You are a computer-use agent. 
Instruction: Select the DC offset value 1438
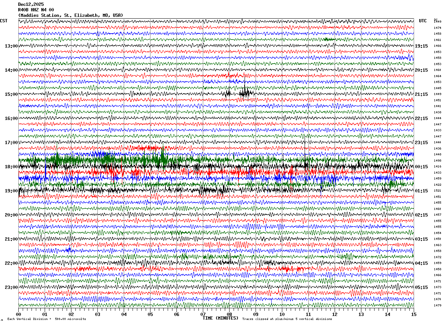click(x=438, y=112)
